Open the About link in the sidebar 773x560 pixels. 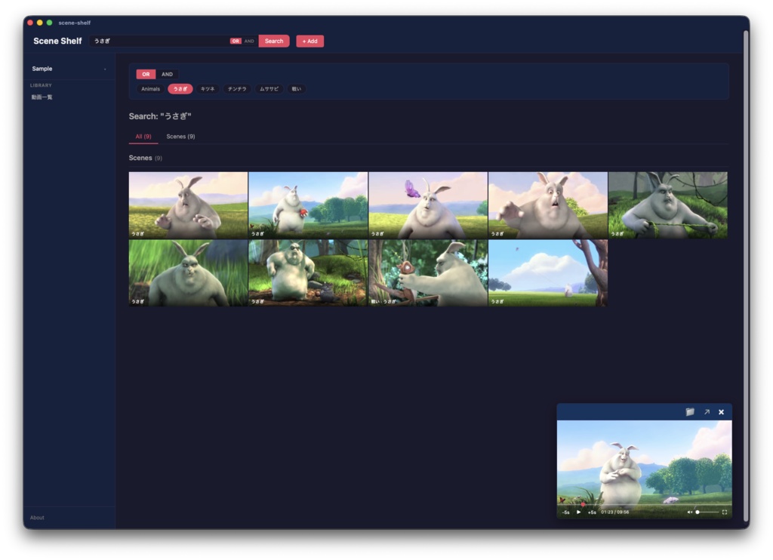pyautogui.click(x=37, y=518)
